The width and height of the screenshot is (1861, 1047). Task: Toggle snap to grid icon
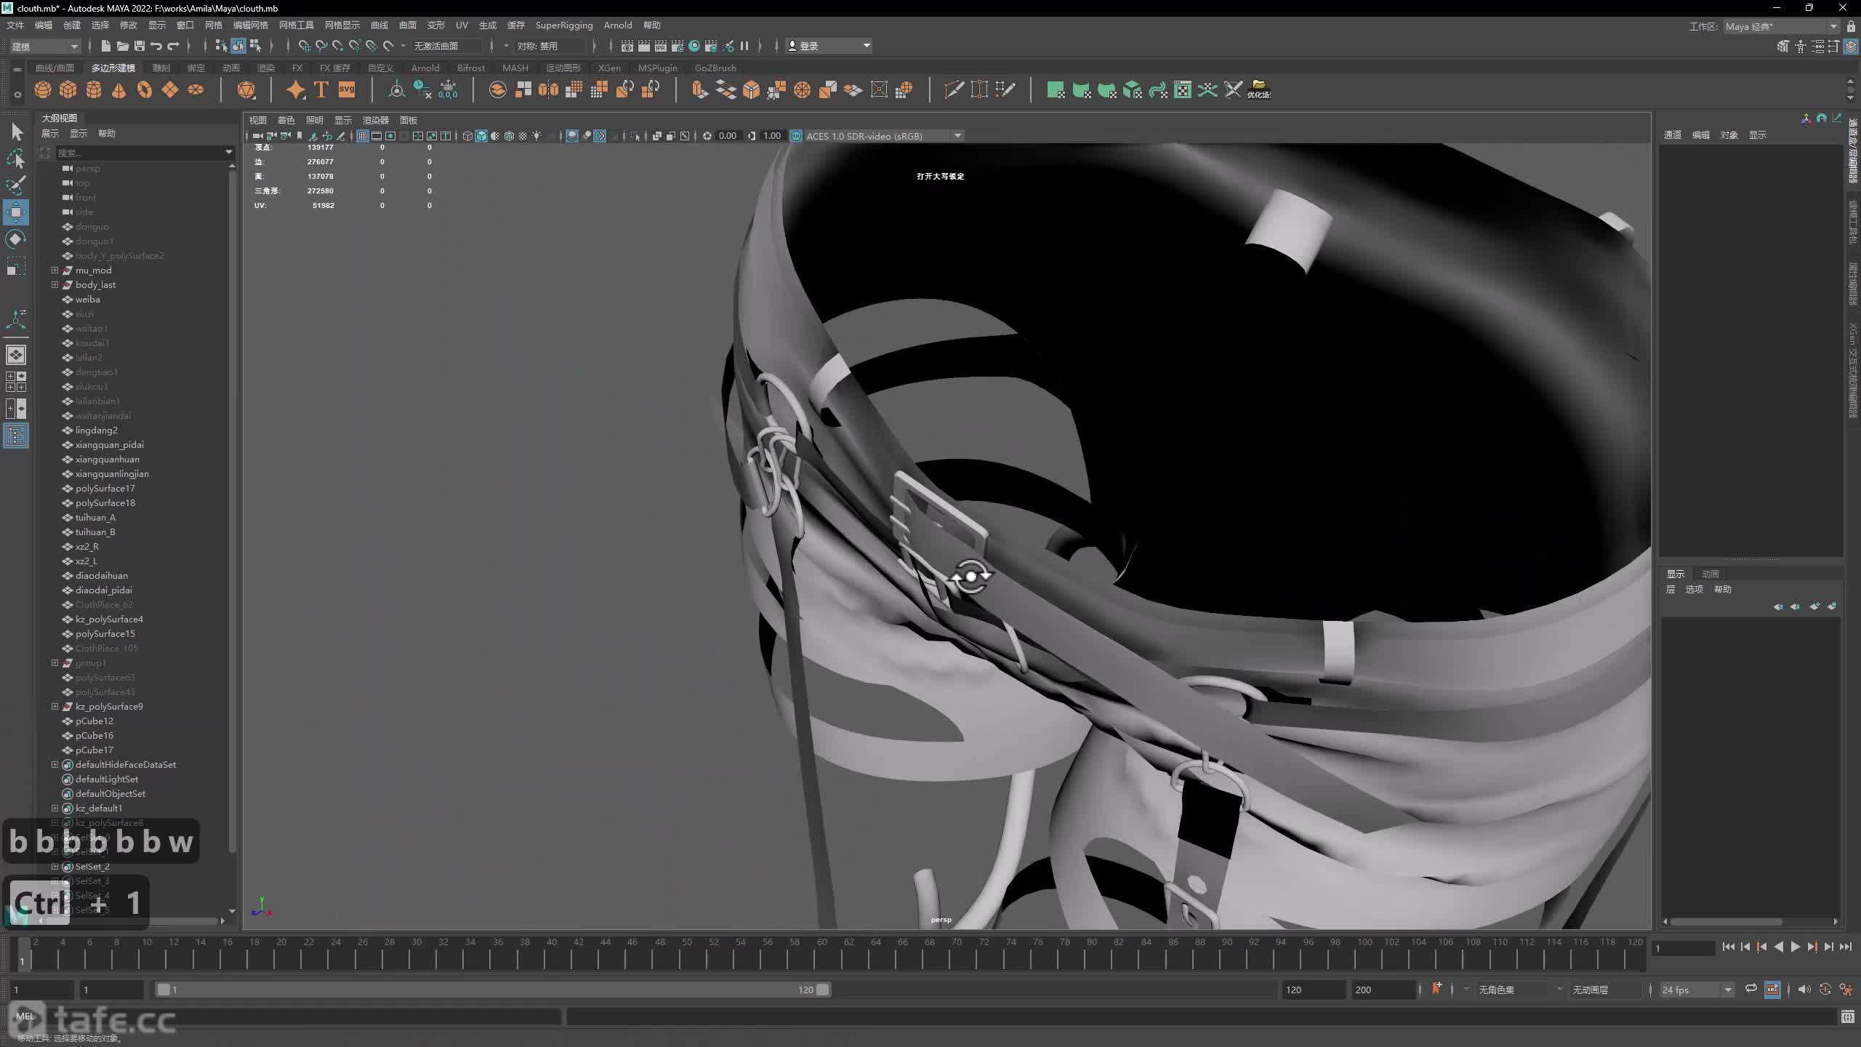pos(305,46)
